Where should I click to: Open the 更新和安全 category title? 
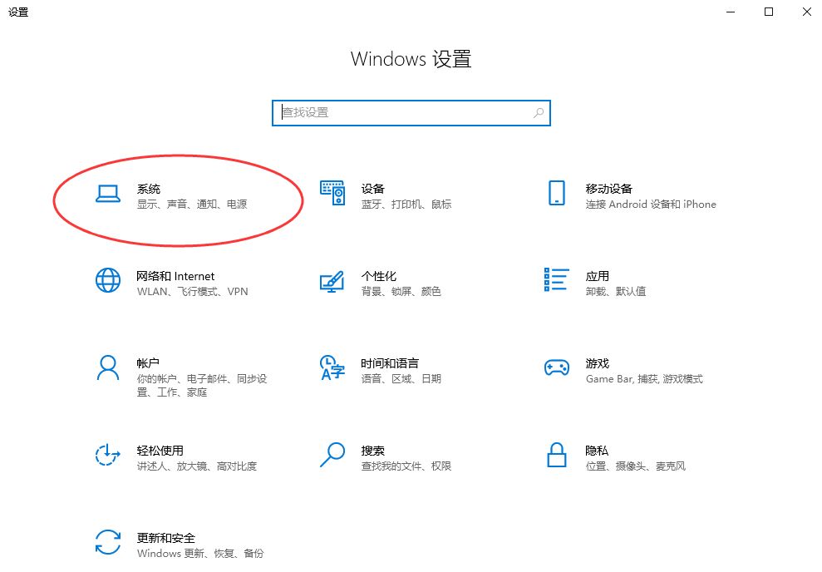(165, 538)
